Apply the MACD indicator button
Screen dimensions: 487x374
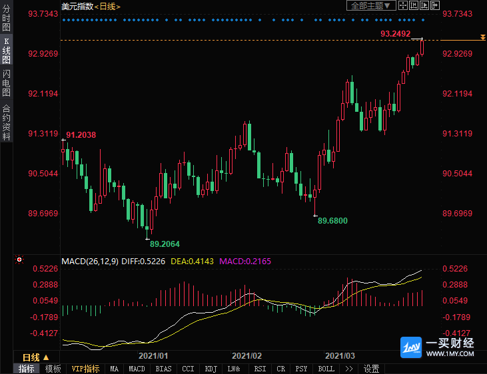[137, 369]
